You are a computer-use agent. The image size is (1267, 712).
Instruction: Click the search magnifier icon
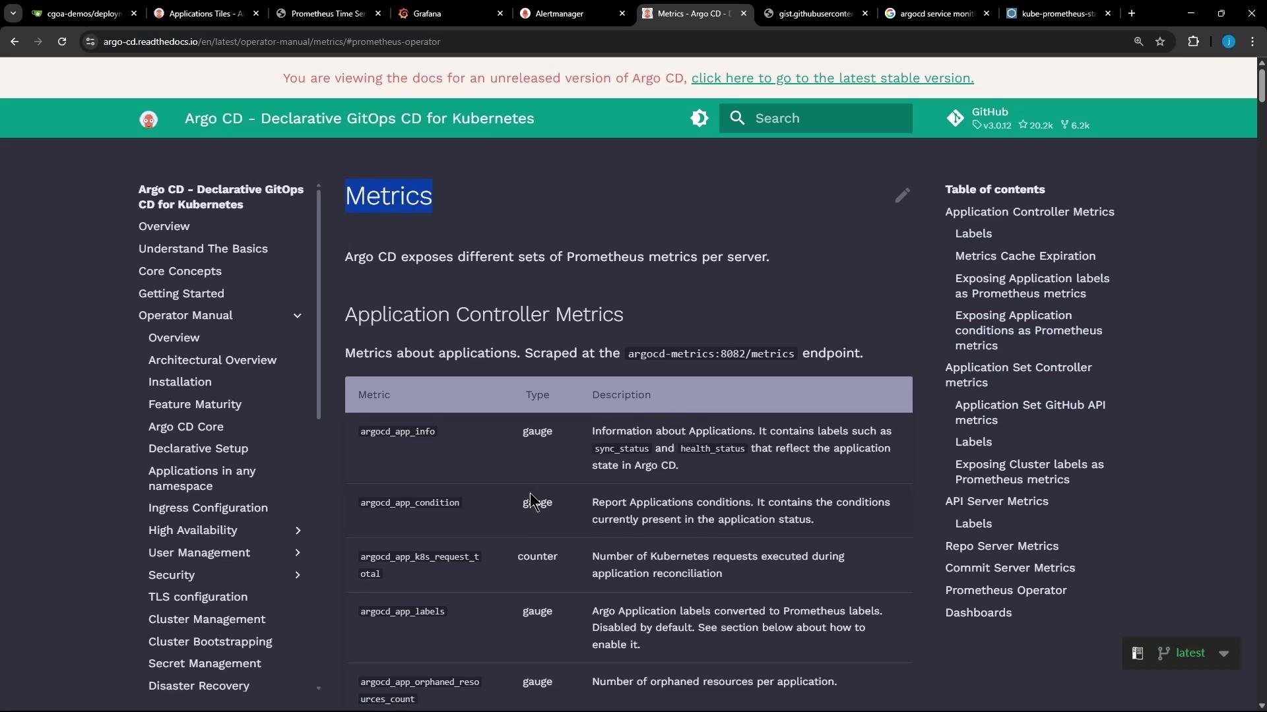pyautogui.click(x=738, y=118)
